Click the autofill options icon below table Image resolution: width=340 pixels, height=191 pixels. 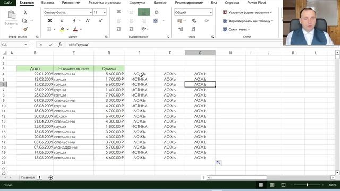218,163
